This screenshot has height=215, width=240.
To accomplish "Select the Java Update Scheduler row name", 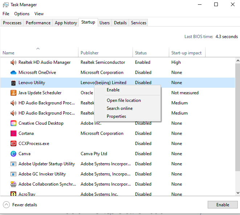I will [x=40, y=93].
